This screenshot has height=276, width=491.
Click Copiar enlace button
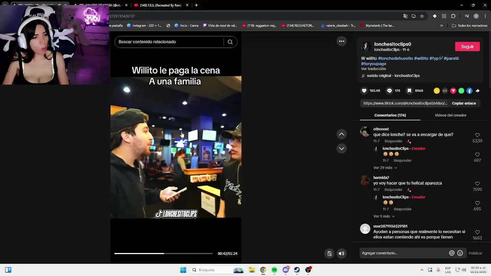(464, 103)
